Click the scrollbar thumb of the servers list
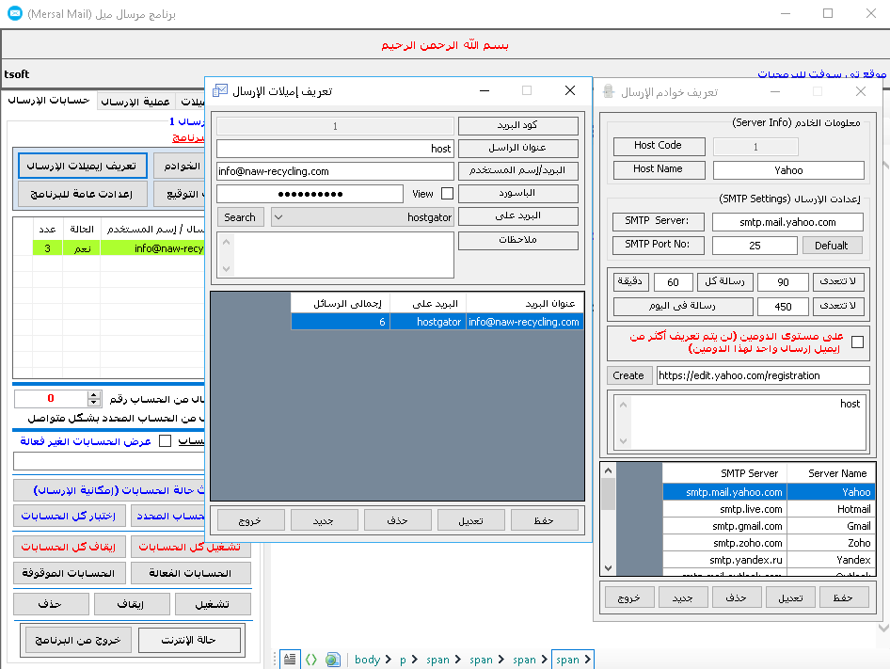The width and height of the screenshot is (890, 669). 609,494
